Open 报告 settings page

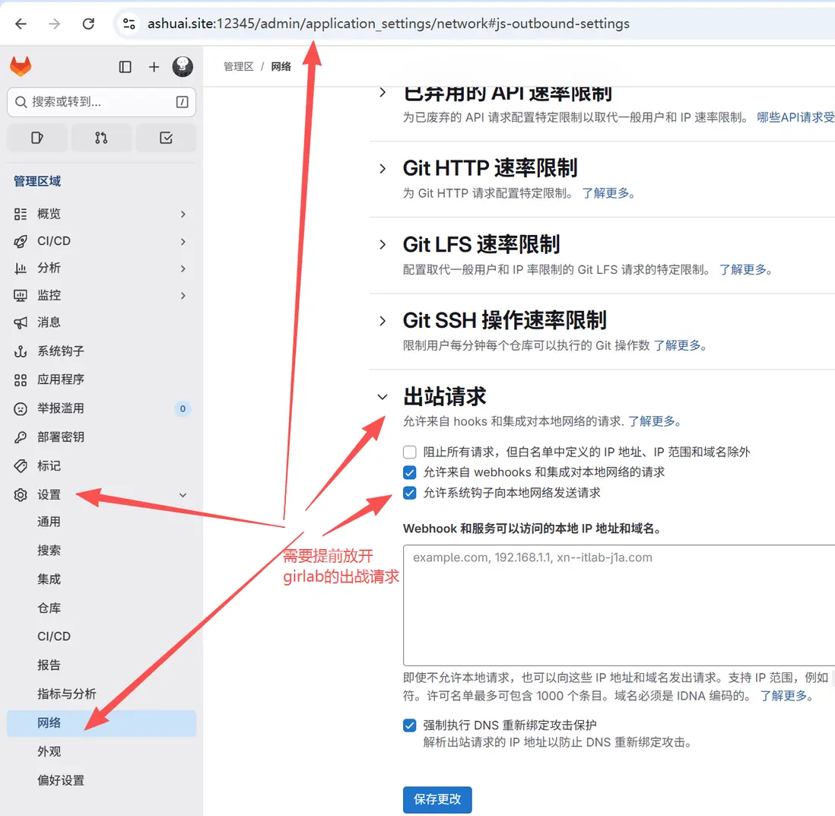click(49, 665)
